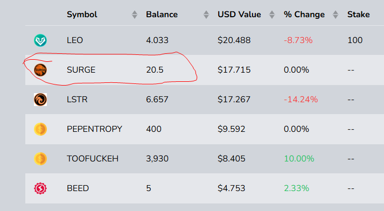Click the SURGE stake placeholder dashes
Screen dimensions: 384x211
point(351,71)
